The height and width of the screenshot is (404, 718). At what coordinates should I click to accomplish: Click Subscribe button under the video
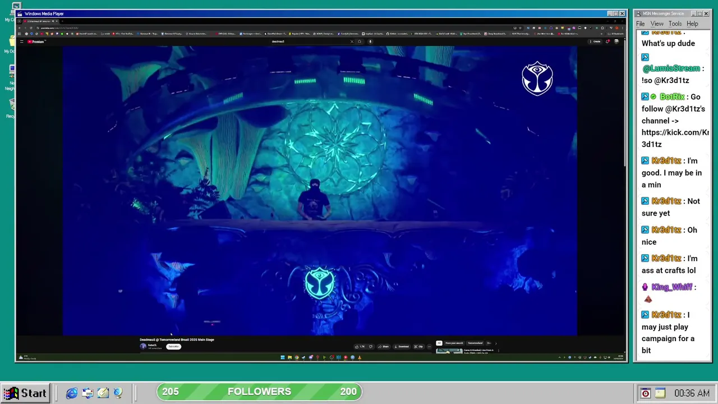pos(173,346)
